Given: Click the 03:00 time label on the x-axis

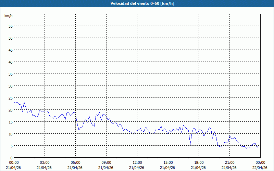Looking at the screenshot, I should 45,162.
